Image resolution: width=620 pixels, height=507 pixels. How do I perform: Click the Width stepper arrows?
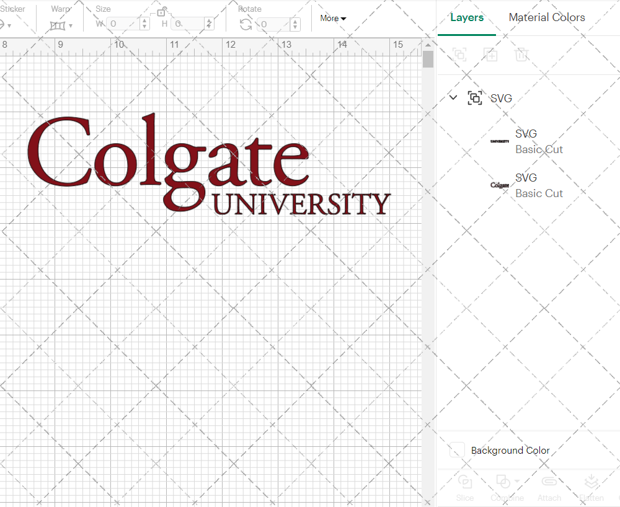point(144,24)
